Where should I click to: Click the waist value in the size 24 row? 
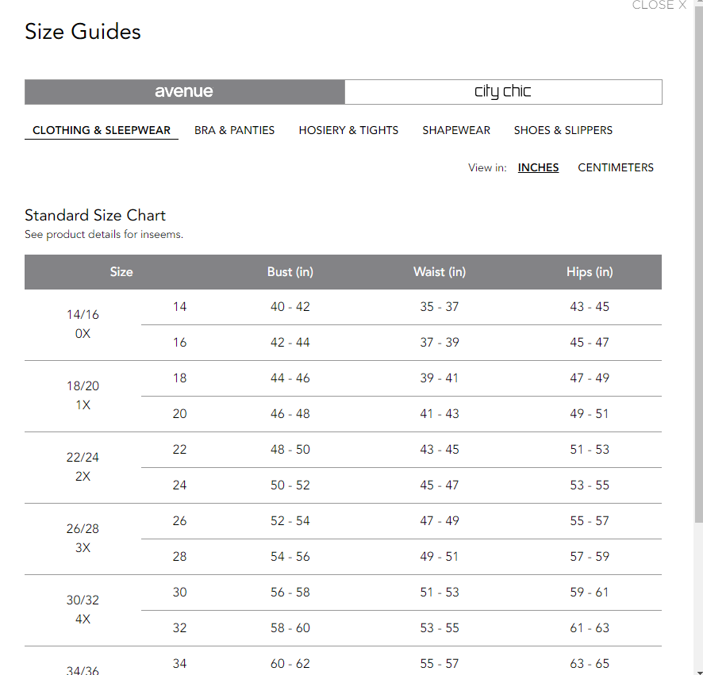440,485
